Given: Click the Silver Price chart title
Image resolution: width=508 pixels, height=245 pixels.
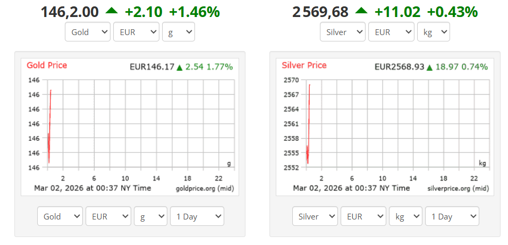Looking at the screenshot, I should point(304,65).
